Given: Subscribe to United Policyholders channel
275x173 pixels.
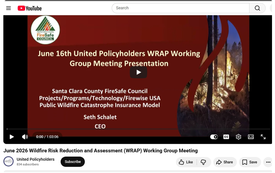Looking at the screenshot, I should [73, 162].
